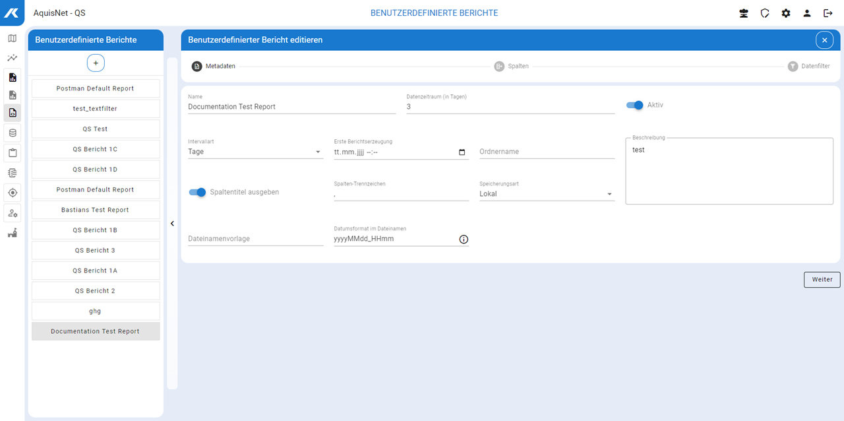
Task: Collapse the report list panel chevron
Action: pyautogui.click(x=172, y=224)
